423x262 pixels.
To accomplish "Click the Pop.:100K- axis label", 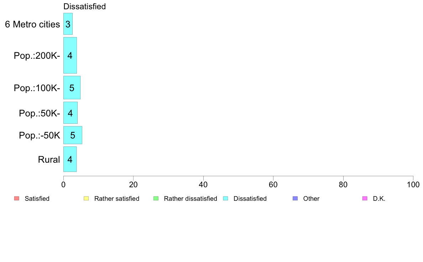I will click(37, 88).
